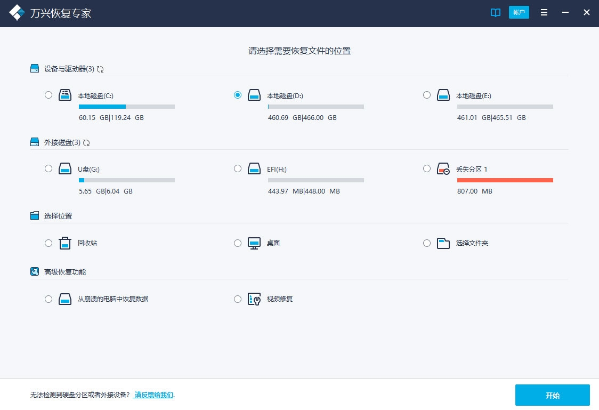The width and height of the screenshot is (599, 410).
Task: Open the user guide book icon
Action: click(x=495, y=12)
